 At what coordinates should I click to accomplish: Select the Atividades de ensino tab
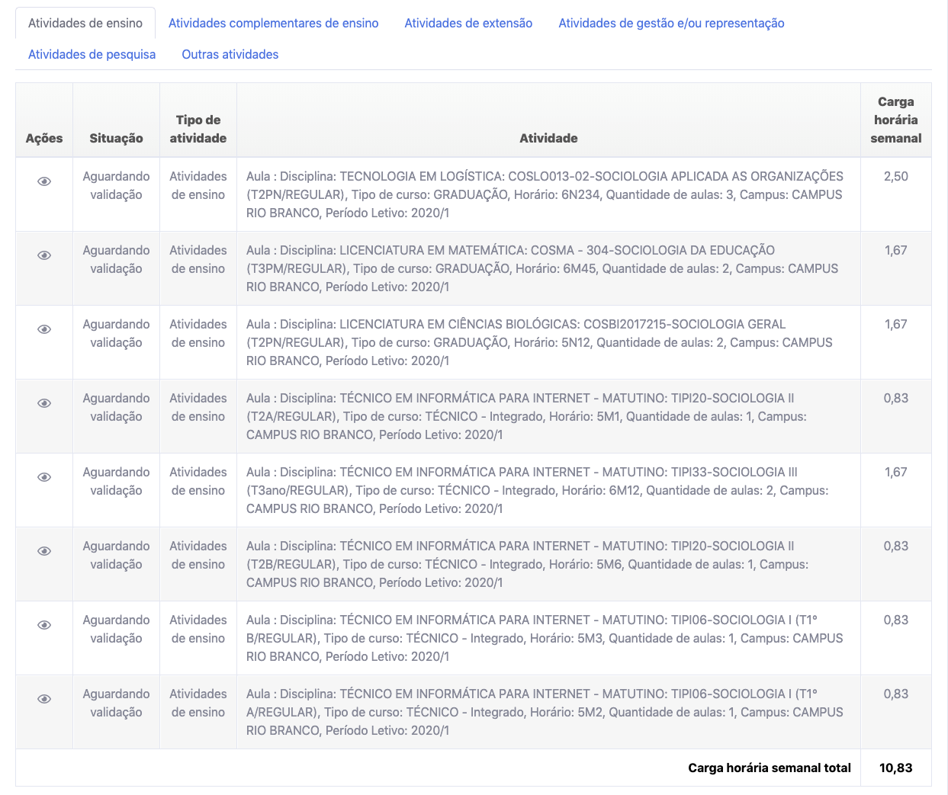(x=85, y=23)
